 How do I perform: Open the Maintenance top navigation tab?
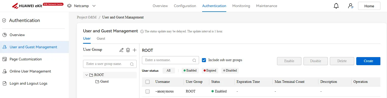(267, 6)
